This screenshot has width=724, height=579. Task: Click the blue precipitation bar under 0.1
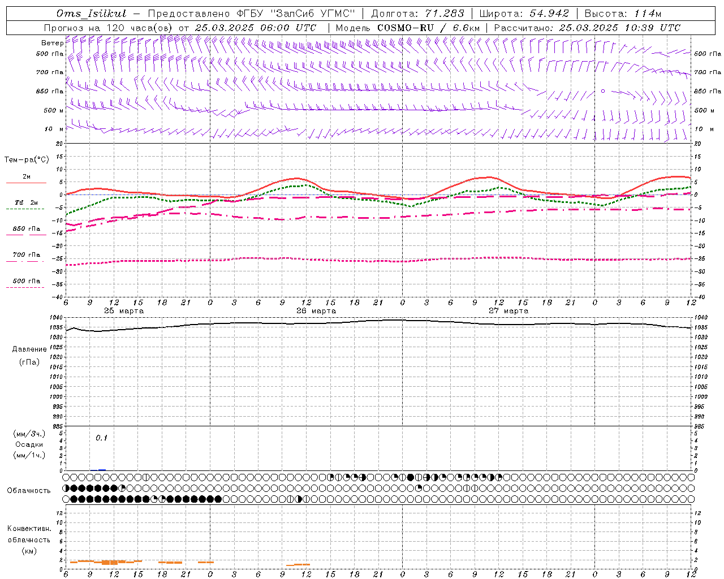102,469
